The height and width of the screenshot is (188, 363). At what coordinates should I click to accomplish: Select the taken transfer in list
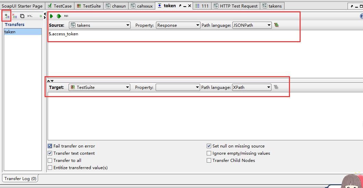pos(23,32)
